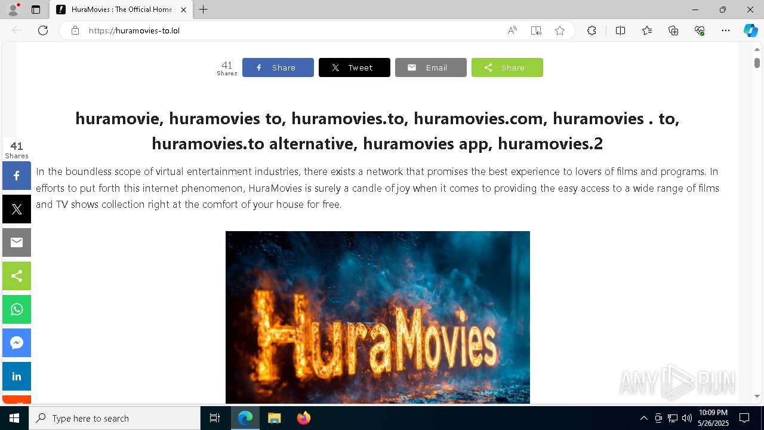Click Facebook icon in left share sidebar
Image resolution: width=764 pixels, height=430 pixels.
pyautogui.click(x=17, y=176)
